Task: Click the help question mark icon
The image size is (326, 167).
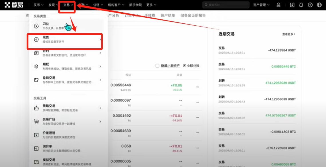Action: [310, 5]
